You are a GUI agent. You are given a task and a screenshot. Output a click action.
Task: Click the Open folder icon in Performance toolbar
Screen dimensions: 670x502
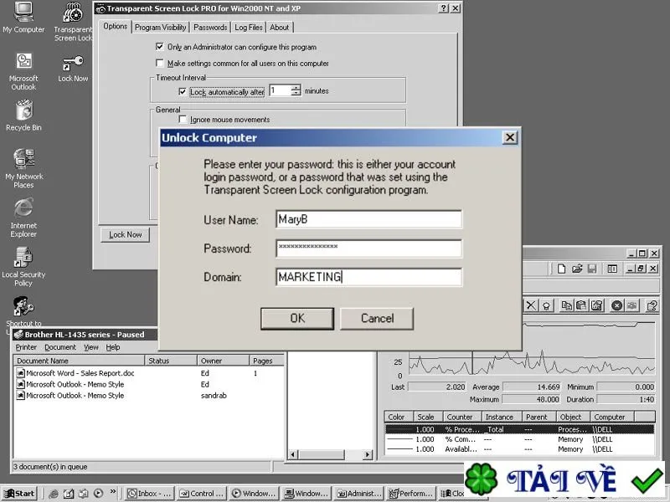(x=577, y=269)
